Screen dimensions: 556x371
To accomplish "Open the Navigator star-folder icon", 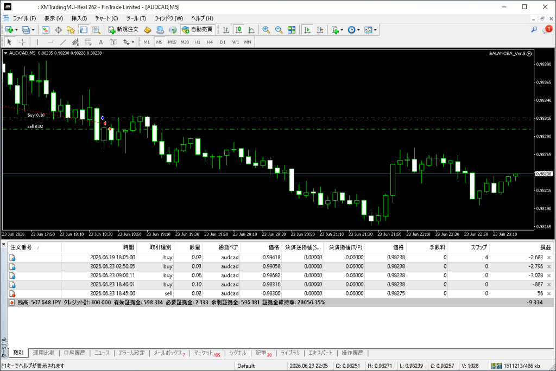I will click(71, 30).
